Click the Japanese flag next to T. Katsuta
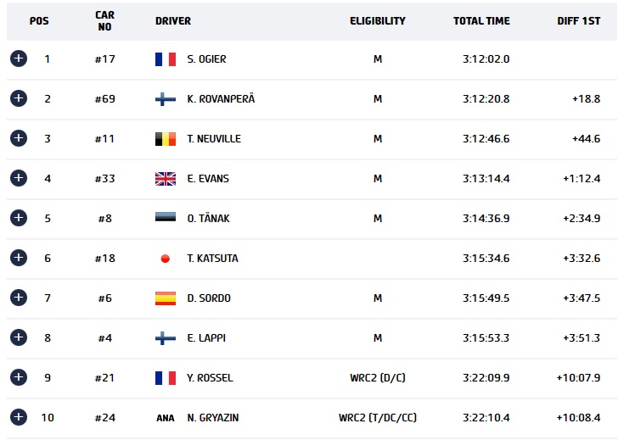 point(166,259)
